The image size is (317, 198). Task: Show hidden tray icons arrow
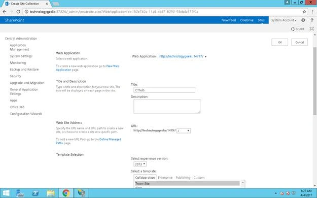pos(275,193)
